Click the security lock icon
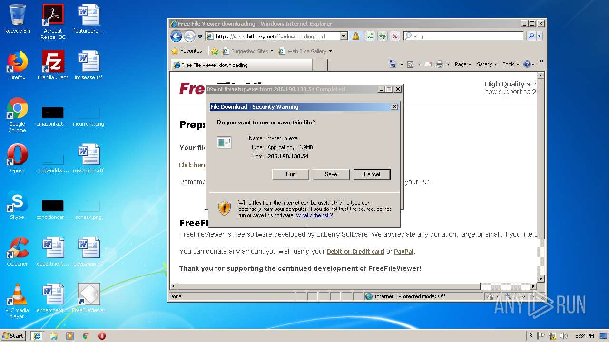 [355, 36]
